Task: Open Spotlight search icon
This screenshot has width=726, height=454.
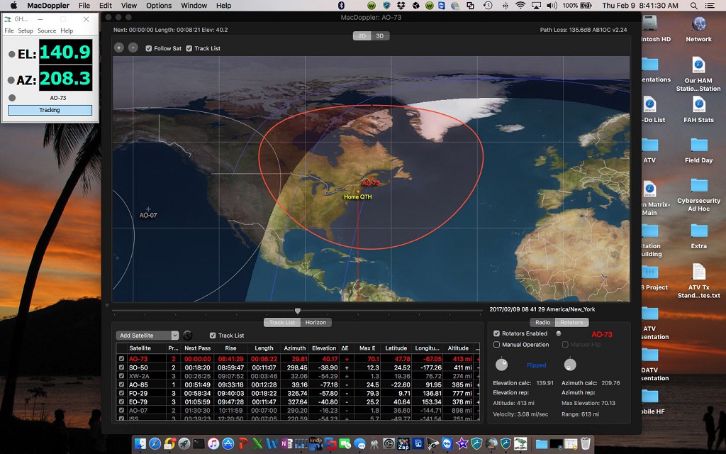Action: [x=693, y=6]
